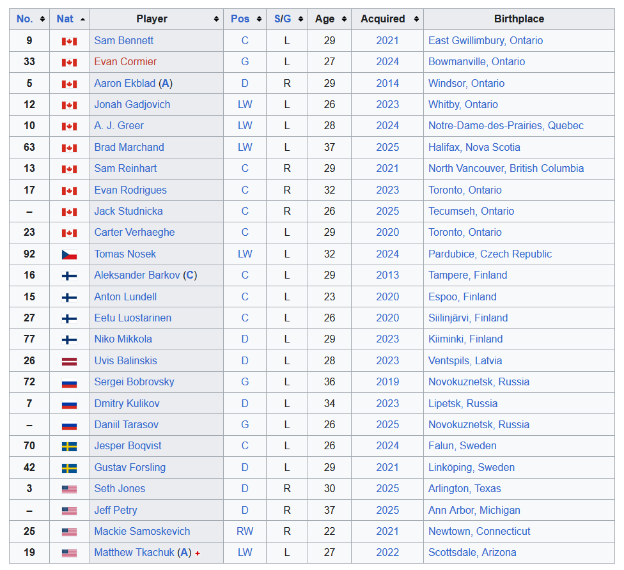
Task: Click age 37 in Jeff Petry row
Action: click(x=329, y=510)
